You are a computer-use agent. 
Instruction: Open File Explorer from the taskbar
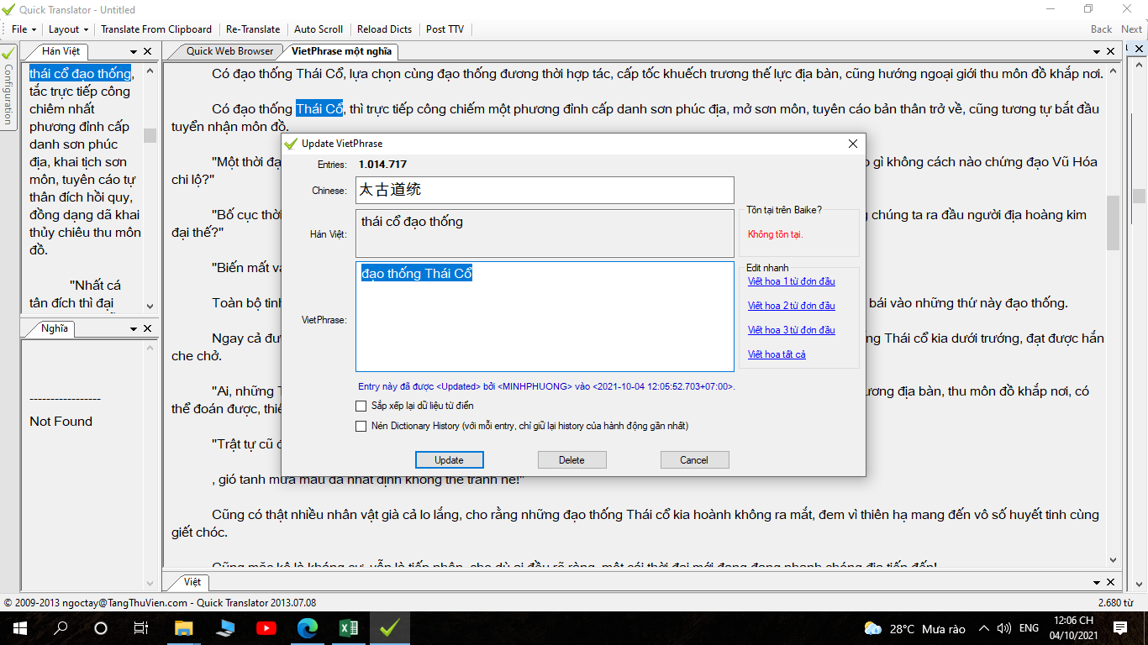(x=183, y=627)
